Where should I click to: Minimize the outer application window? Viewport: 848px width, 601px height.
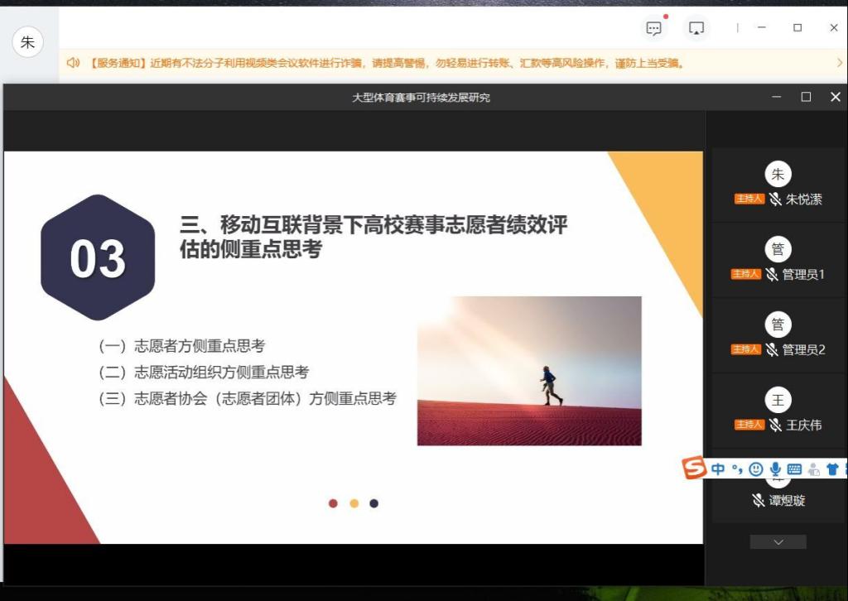762,27
